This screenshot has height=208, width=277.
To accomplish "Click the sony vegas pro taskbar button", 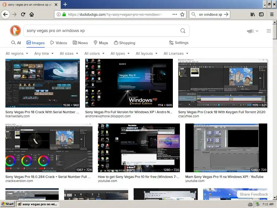I will [37, 204].
